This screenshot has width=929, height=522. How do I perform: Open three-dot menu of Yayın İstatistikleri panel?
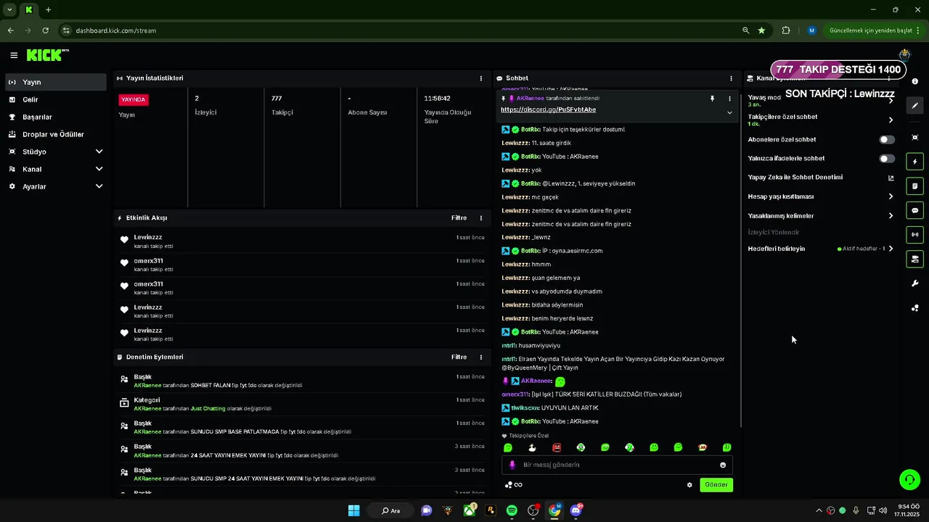(480, 78)
